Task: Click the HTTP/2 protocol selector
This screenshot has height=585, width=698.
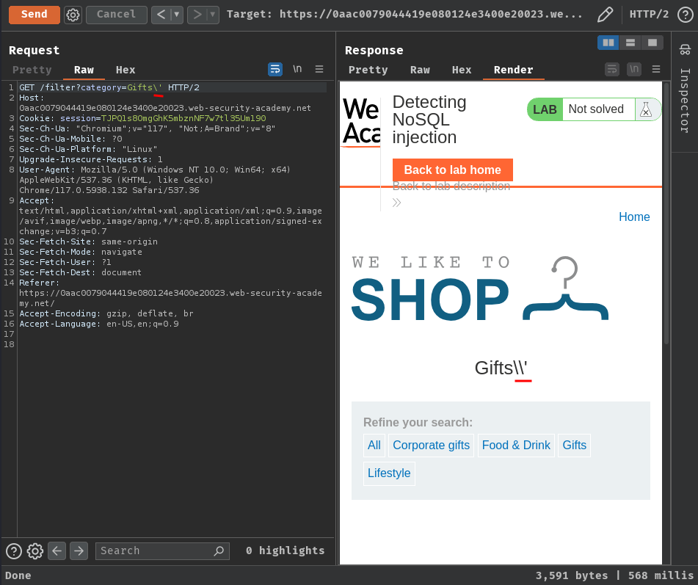Action: pyautogui.click(x=649, y=14)
